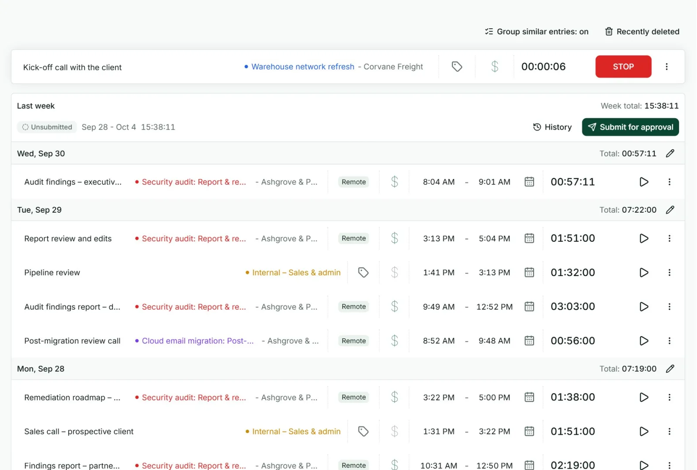Toggle Group similar entries setting

(537, 31)
